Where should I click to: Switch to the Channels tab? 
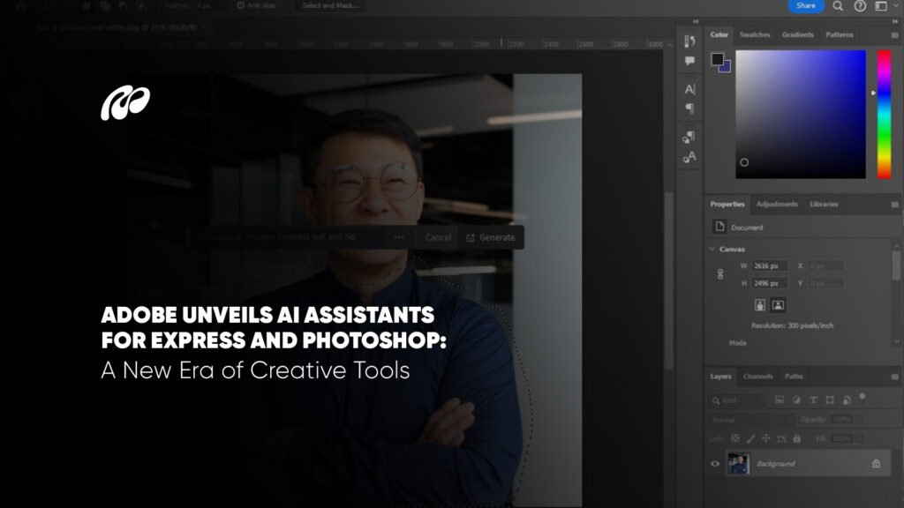pos(757,377)
